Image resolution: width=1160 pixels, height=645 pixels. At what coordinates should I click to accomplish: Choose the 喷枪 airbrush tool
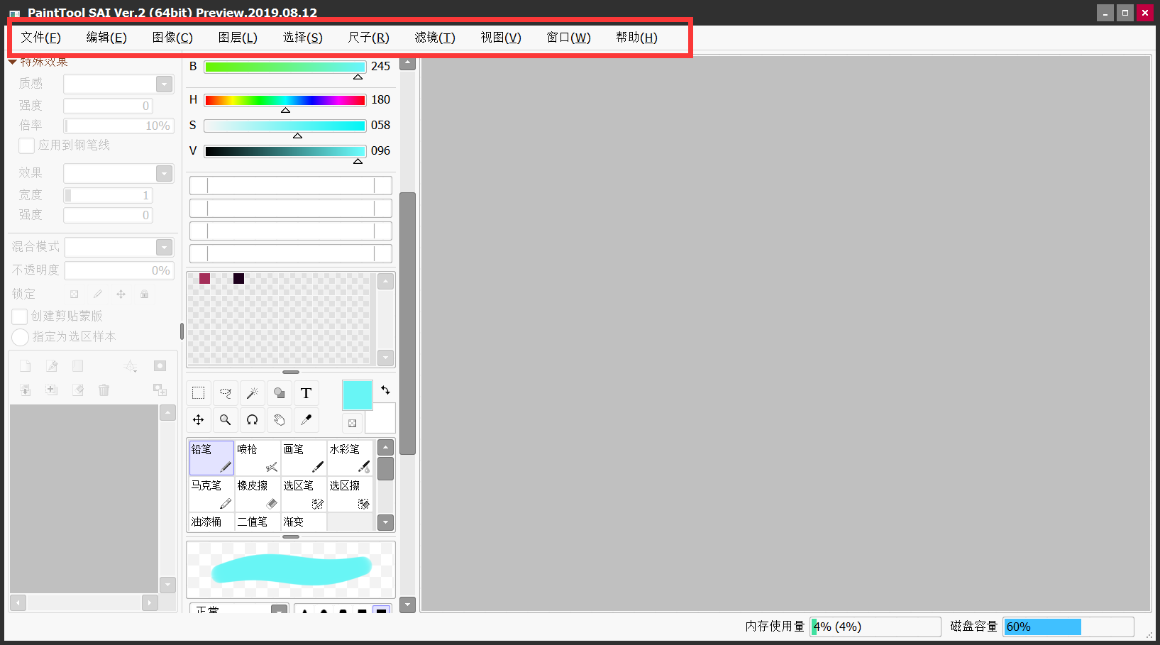258,458
